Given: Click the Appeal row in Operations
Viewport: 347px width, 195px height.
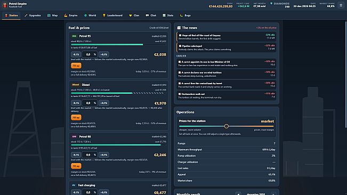Looking at the screenshot, I should [x=226, y=174].
